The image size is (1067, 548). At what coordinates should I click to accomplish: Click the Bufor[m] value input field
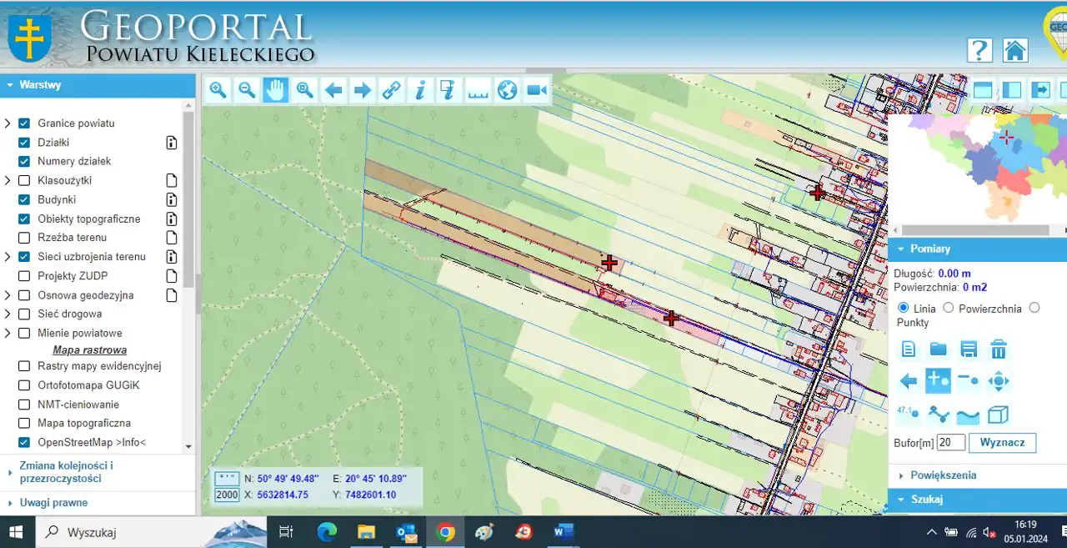(x=950, y=442)
